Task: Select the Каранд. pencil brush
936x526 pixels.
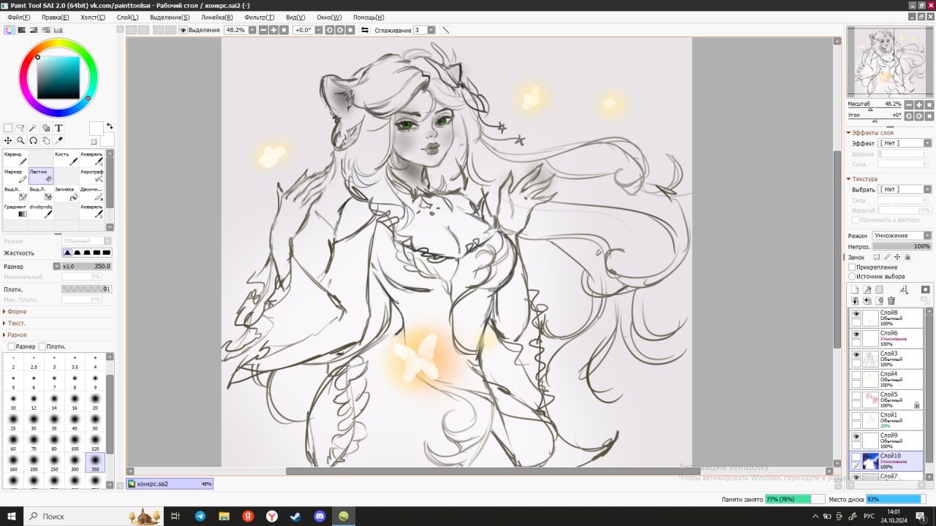Action: 15,158
